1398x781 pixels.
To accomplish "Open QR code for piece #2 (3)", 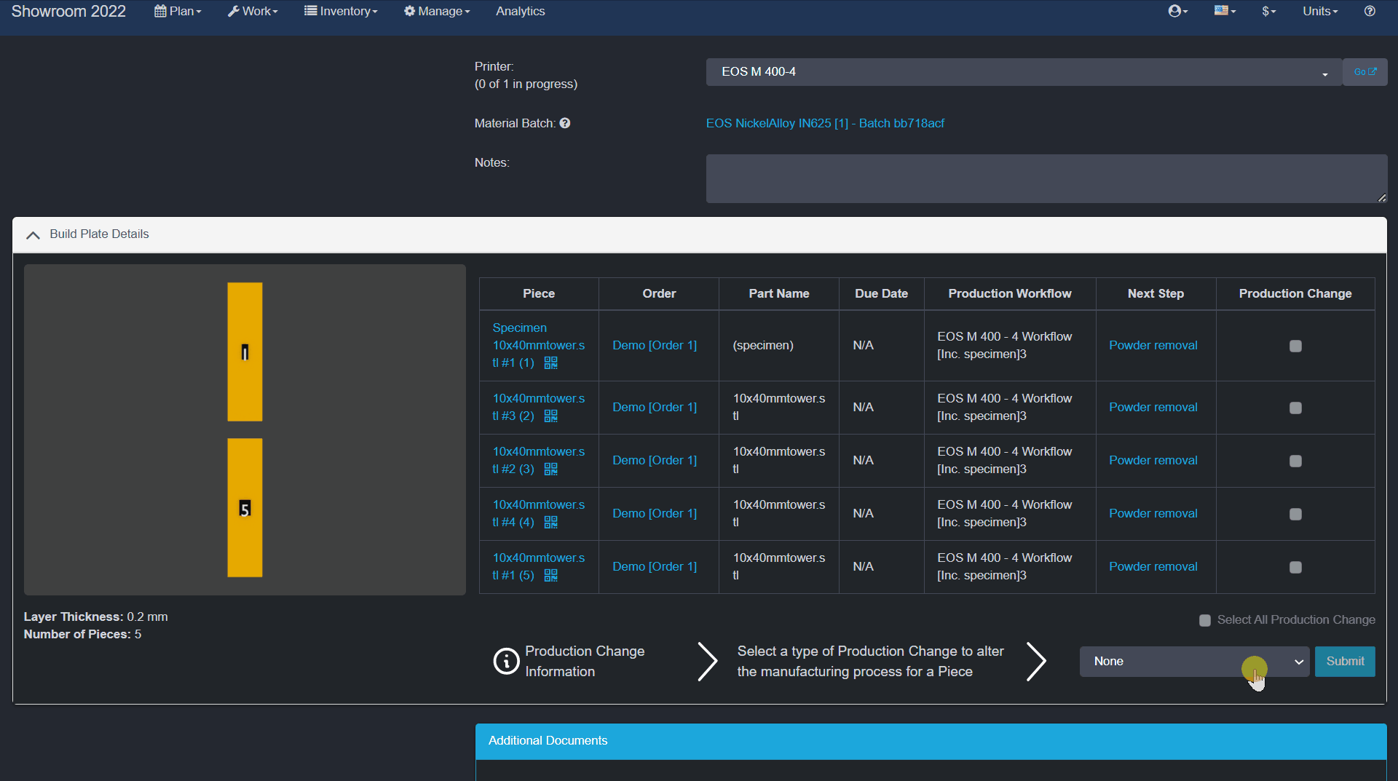I will (550, 469).
